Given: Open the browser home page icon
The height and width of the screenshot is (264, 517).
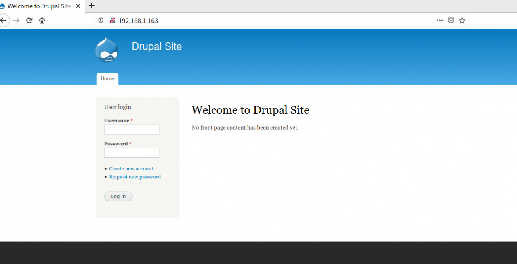Looking at the screenshot, I should pos(42,21).
